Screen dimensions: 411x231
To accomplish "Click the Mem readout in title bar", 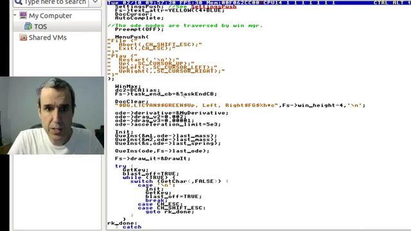I will [233, 3].
